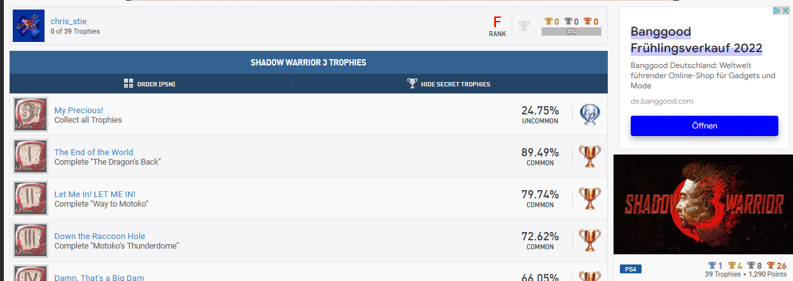Open The End of the World trophy thumbnail
Viewport: 793px width, 281px height.
pyautogui.click(x=31, y=156)
